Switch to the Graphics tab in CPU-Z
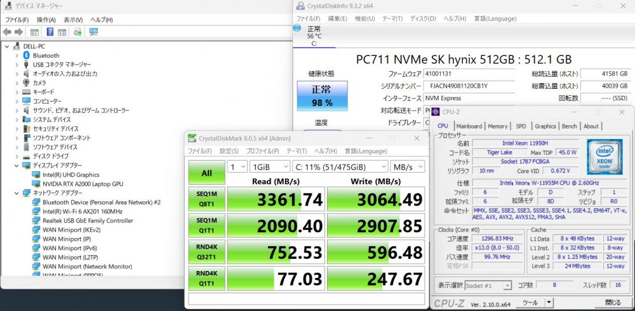The height and width of the screenshot is (311, 635). tap(545, 126)
